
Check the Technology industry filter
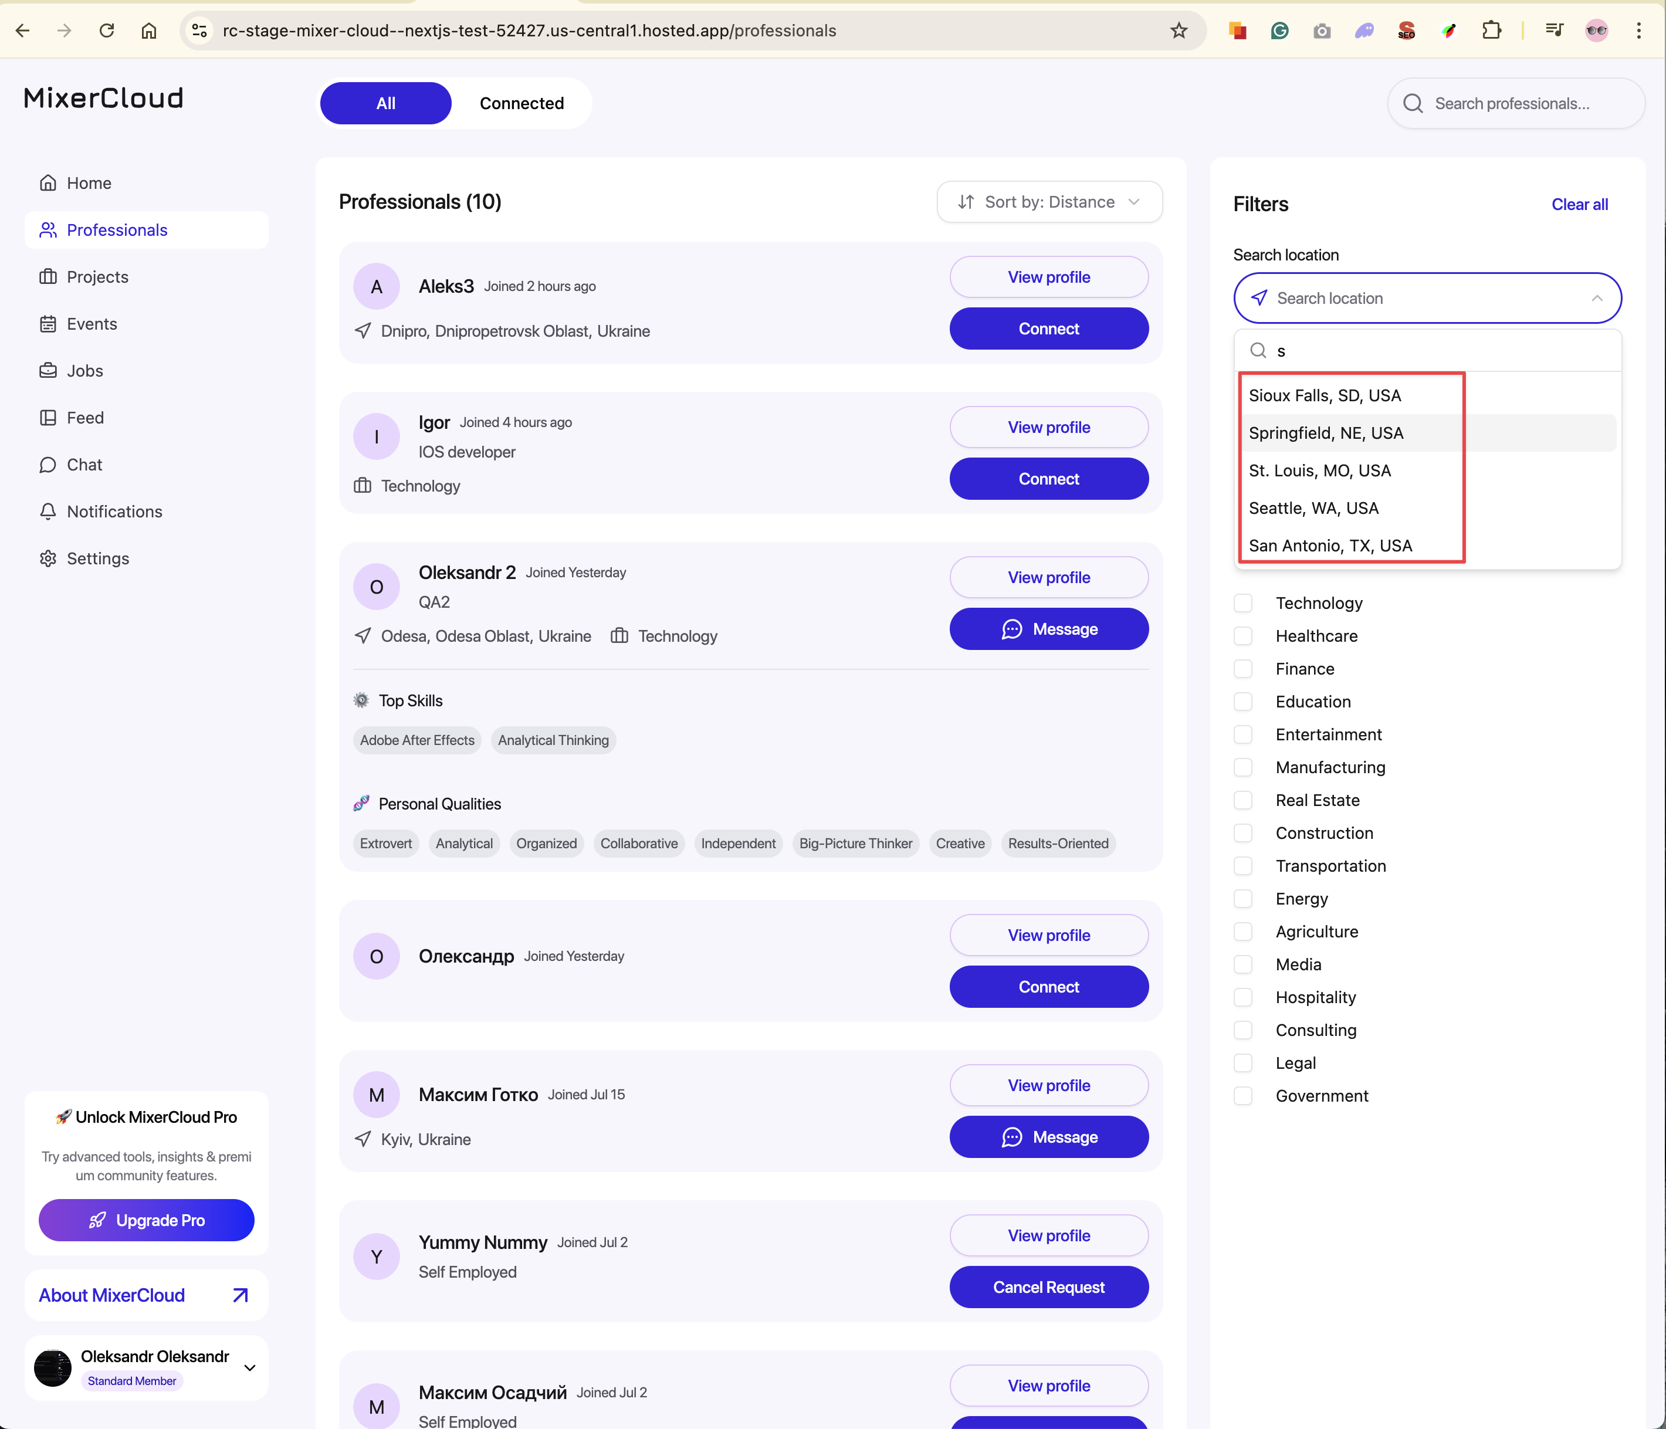coord(1243,603)
